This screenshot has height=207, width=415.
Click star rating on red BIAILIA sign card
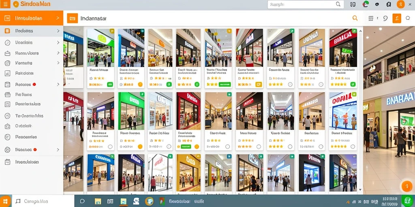pos(339,84)
